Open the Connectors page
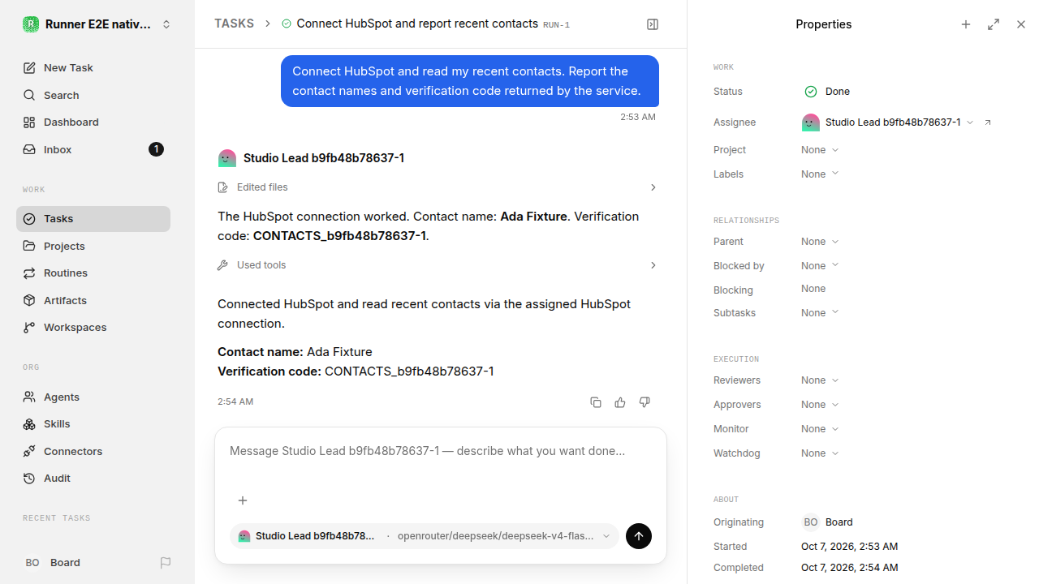This screenshot has height=584, width=1039. [93, 451]
